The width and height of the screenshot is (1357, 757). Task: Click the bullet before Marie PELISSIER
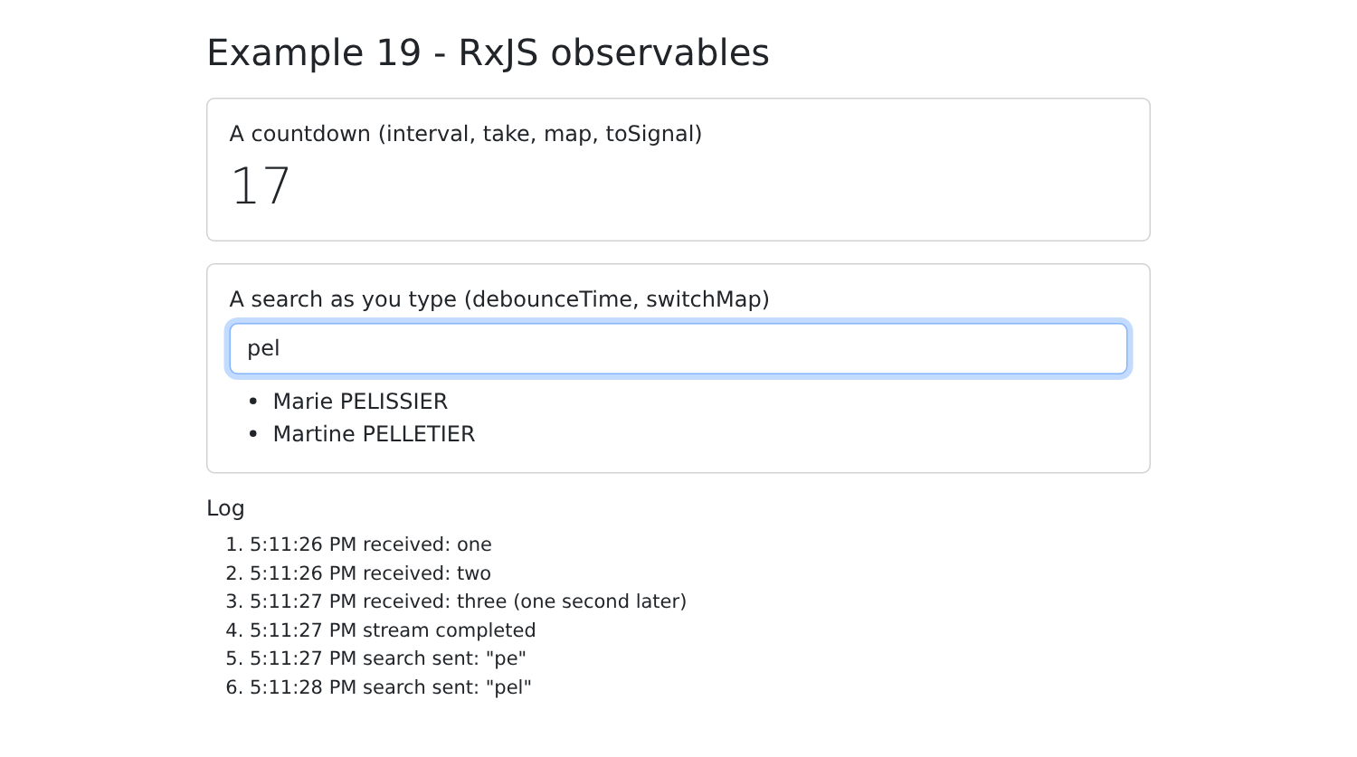click(253, 402)
